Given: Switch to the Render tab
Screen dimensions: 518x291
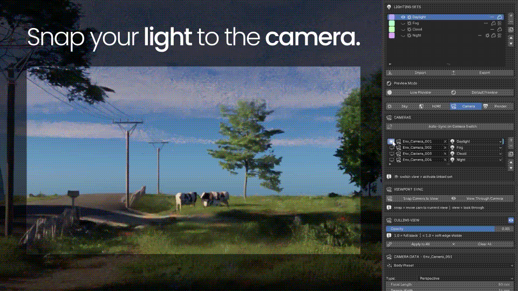Looking at the screenshot, I should click(498, 106).
